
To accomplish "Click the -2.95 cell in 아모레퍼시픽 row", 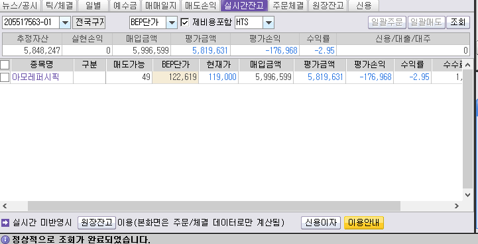I will (412, 77).
